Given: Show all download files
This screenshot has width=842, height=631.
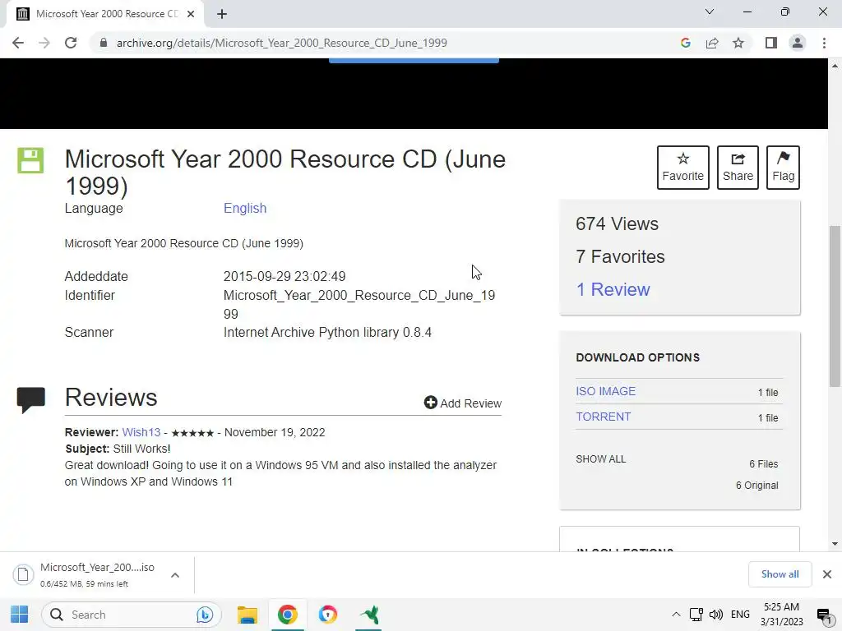Looking at the screenshot, I should (x=601, y=459).
